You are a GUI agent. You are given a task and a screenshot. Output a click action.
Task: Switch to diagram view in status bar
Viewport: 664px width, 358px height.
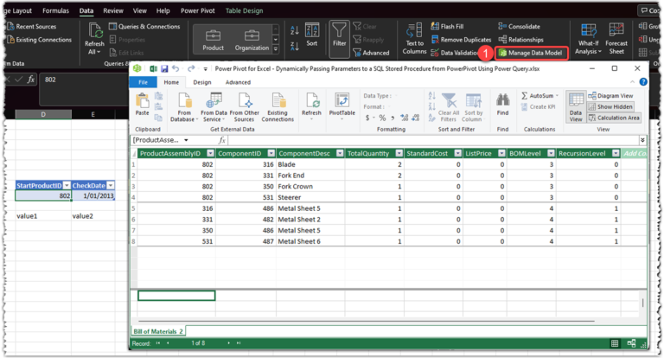(631, 343)
